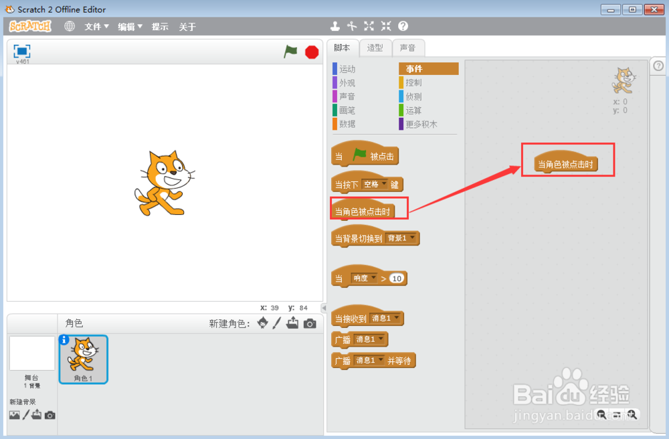Collapse stage with small arrow handle
669x439 pixels.
click(x=324, y=308)
